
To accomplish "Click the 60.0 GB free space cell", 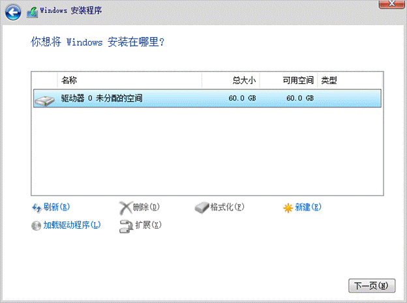I will click(x=300, y=98).
